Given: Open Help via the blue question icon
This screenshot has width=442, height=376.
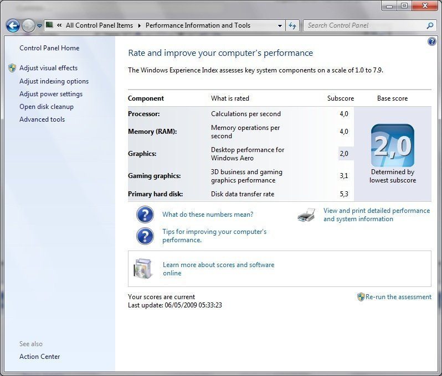Looking at the screenshot, I should point(432,41).
